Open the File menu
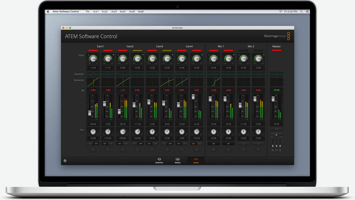The width and height of the screenshot is (355, 200). click(x=88, y=12)
